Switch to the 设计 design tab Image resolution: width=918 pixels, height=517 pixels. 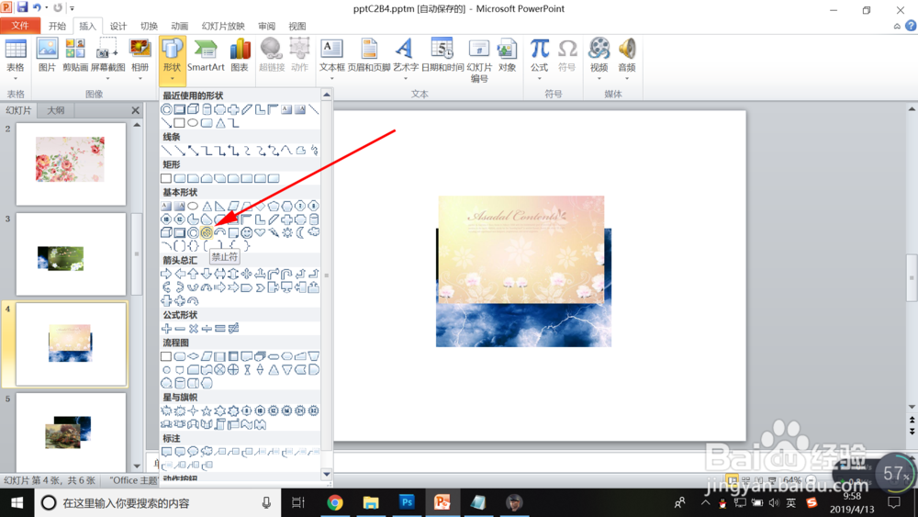(x=118, y=26)
